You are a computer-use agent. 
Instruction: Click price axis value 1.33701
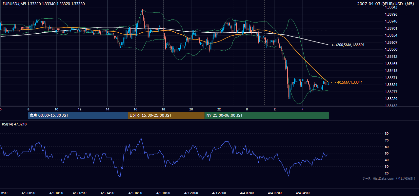point(391,28)
